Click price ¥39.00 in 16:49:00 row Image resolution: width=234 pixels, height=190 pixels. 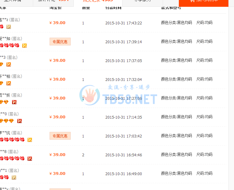click(57, 174)
